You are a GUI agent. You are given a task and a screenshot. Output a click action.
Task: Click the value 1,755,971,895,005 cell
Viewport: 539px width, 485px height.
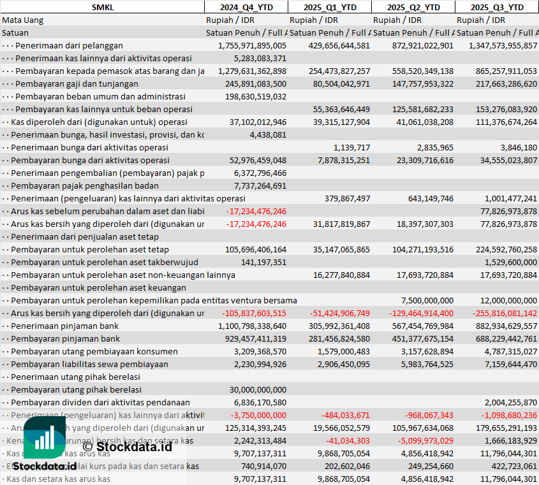[x=252, y=45]
